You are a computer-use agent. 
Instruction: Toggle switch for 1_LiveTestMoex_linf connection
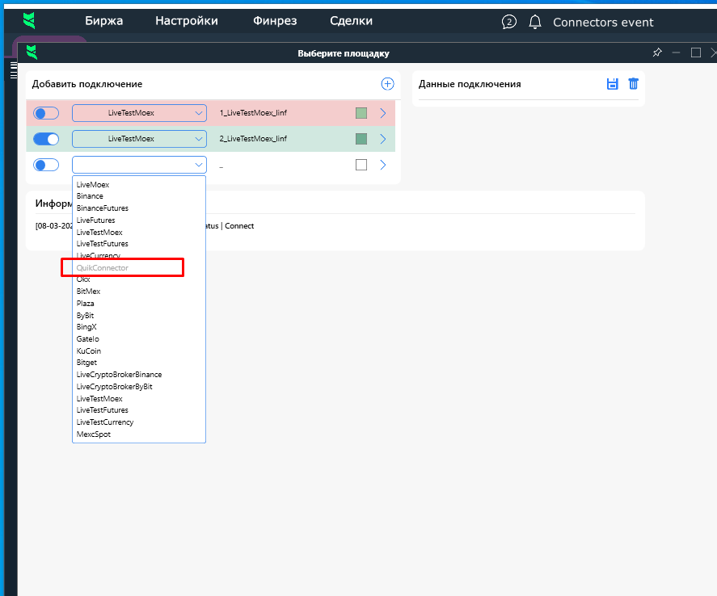tap(46, 113)
